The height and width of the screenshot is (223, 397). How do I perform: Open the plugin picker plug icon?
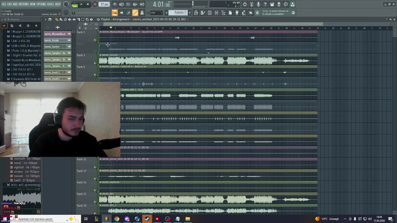pyautogui.click(x=237, y=13)
